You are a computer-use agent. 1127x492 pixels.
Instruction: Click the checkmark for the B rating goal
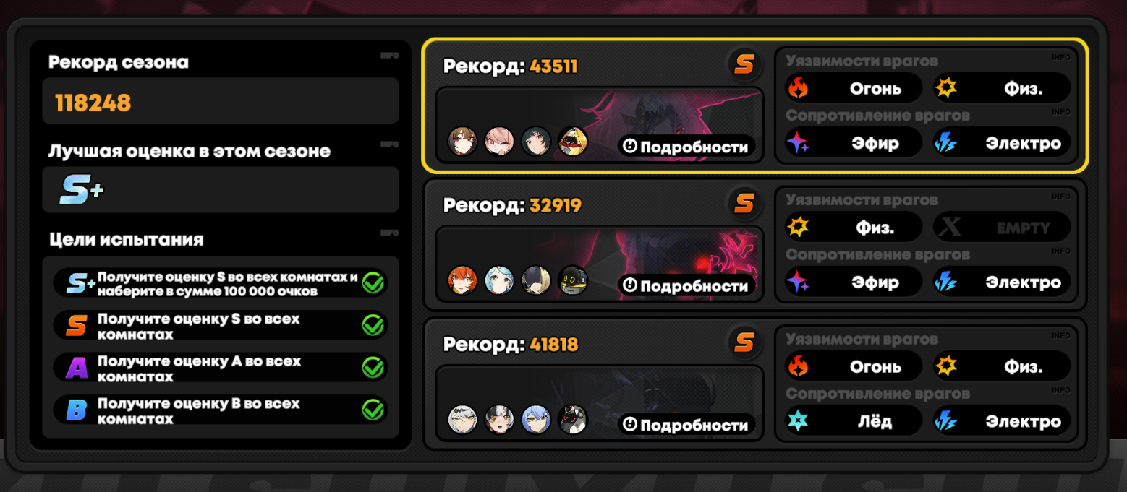pyautogui.click(x=373, y=411)
